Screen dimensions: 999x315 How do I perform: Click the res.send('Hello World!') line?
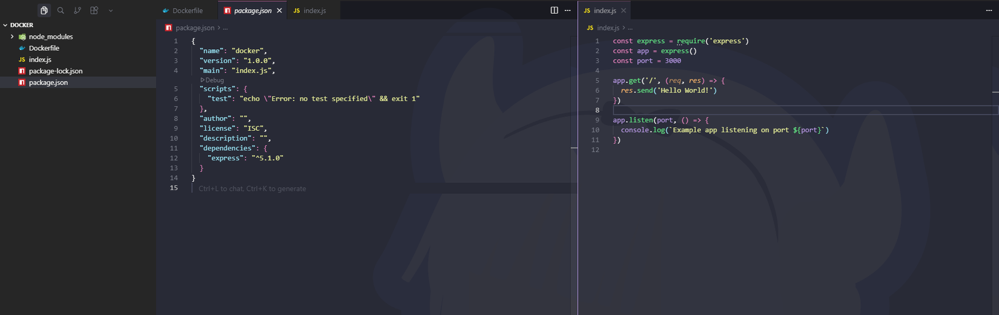[668, 90]
